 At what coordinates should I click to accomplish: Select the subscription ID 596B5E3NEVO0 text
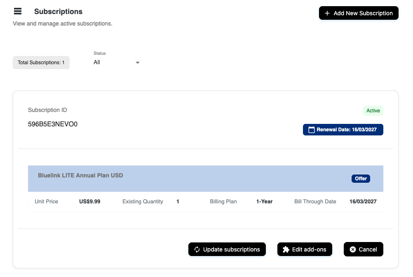[x=53, y=124]
